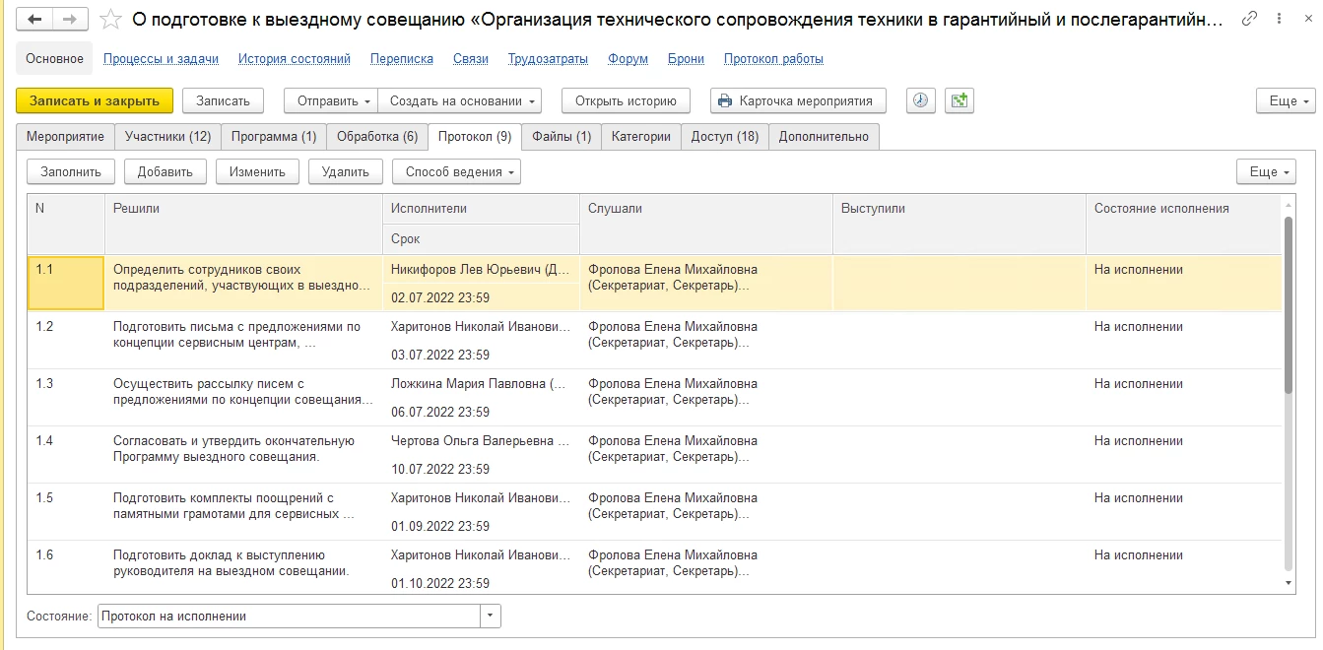
Task: Click the Состояние исполнения column header
Action: click(1183, 225)
